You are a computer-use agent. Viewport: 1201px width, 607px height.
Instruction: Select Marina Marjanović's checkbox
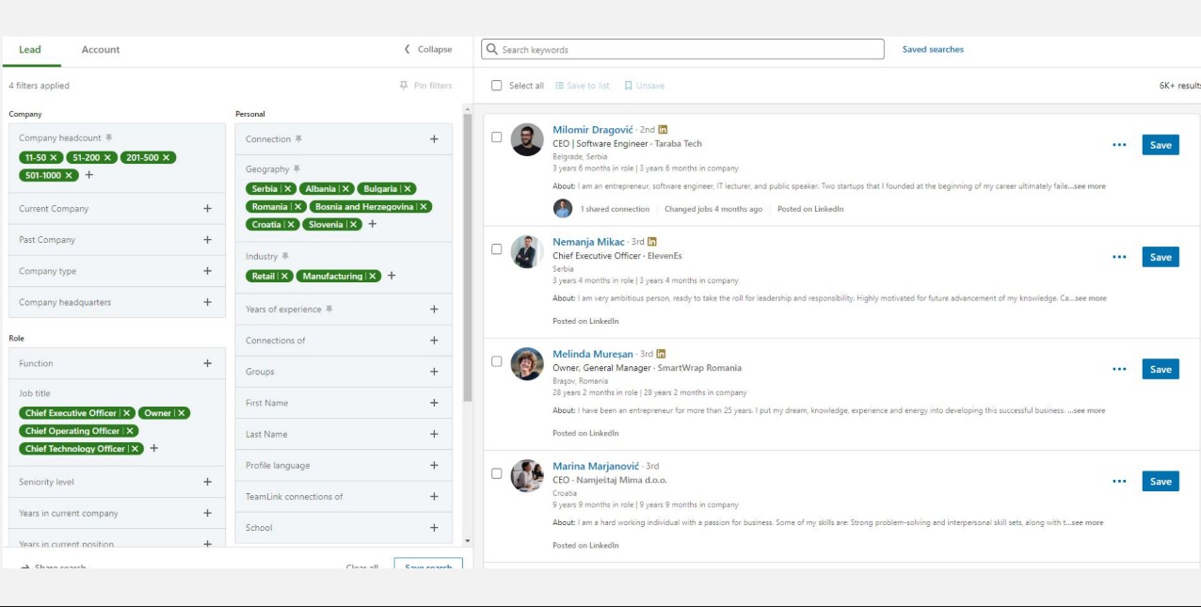pos(497,473)
